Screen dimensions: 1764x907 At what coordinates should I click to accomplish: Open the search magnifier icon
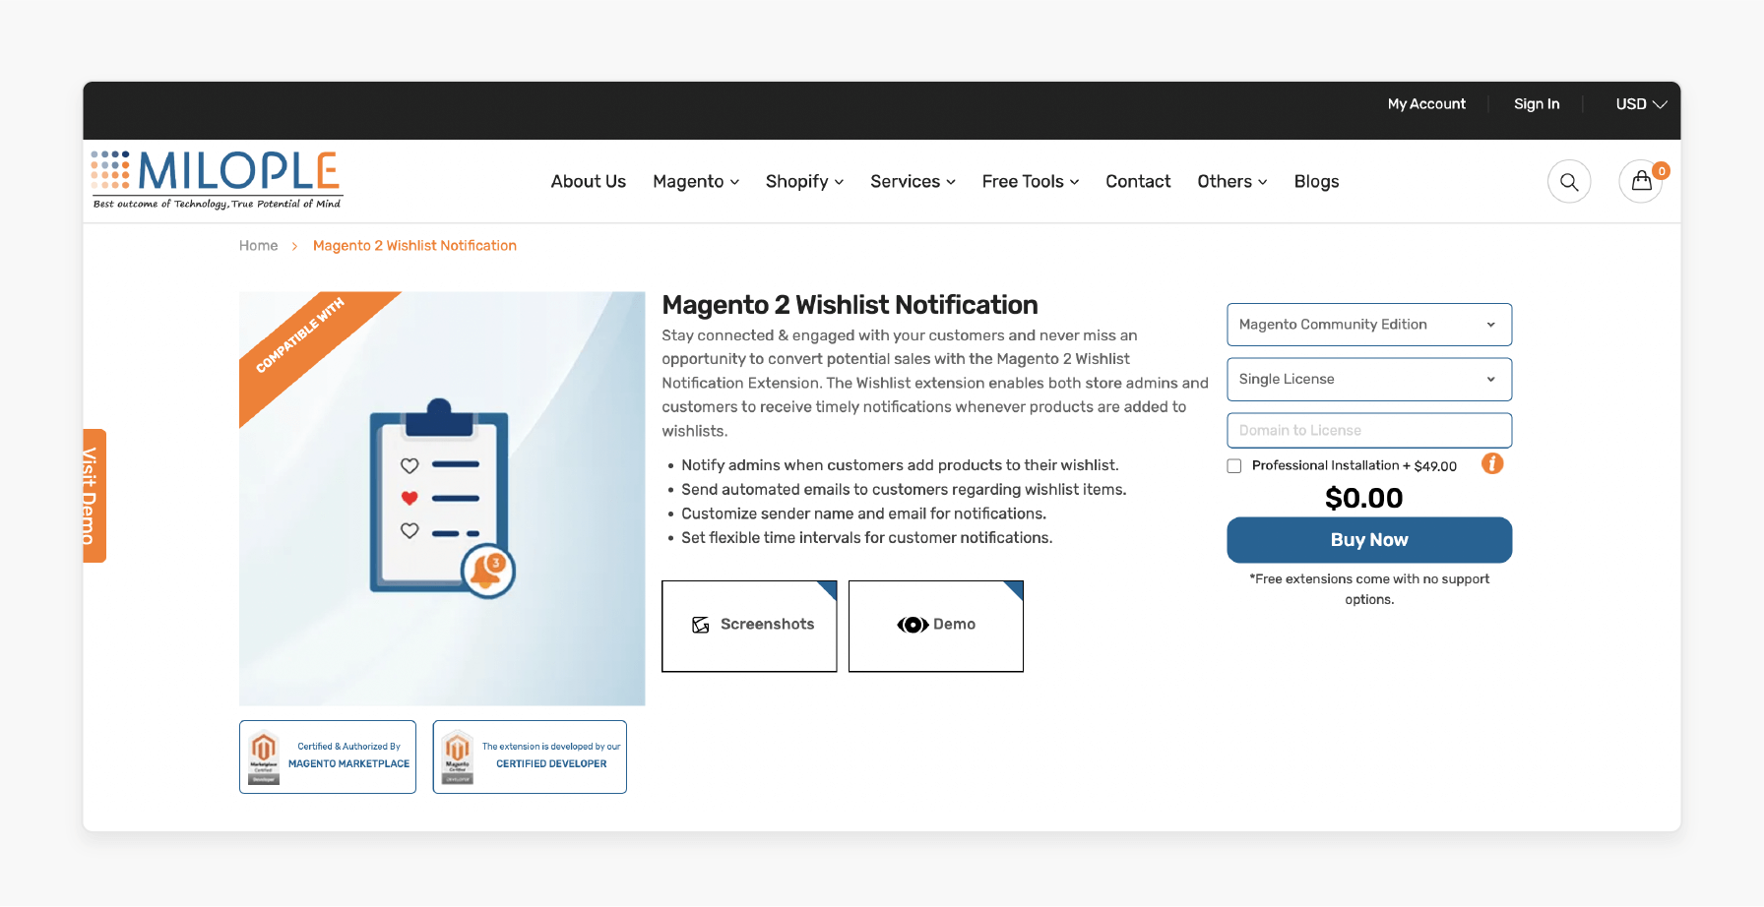pos(1569,182)
